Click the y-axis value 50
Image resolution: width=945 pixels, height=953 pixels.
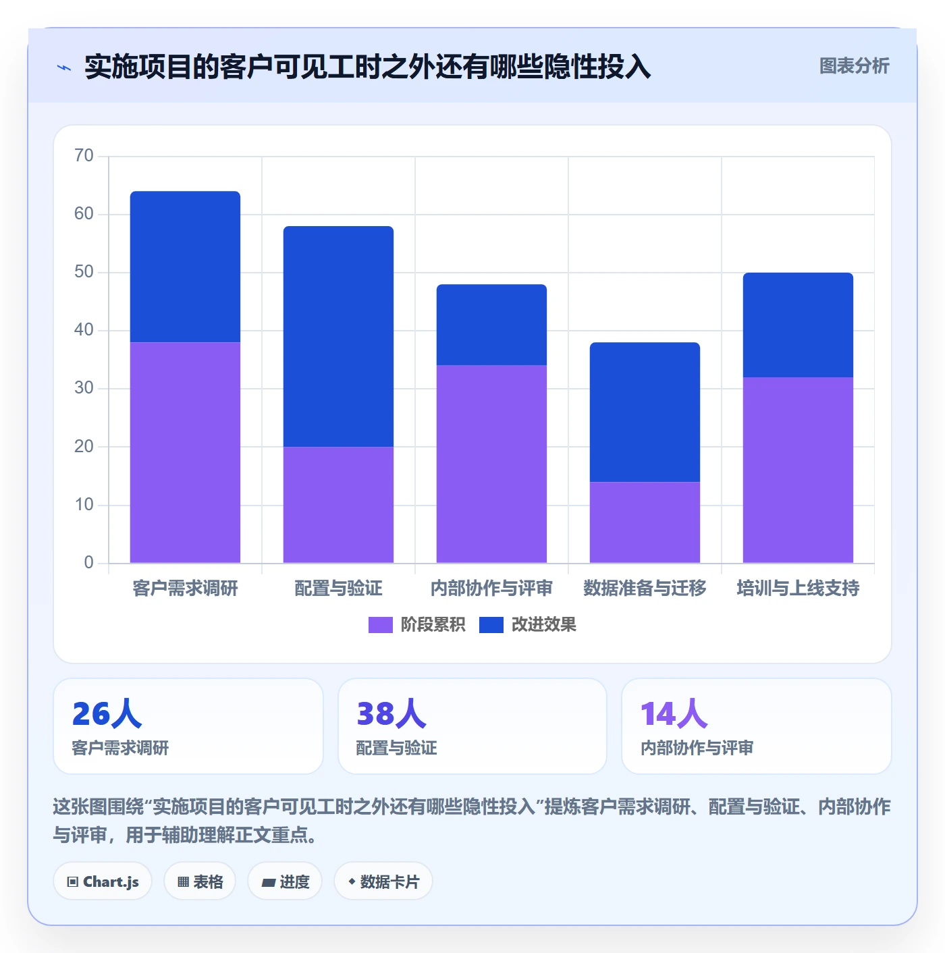(x=84, y=272)
